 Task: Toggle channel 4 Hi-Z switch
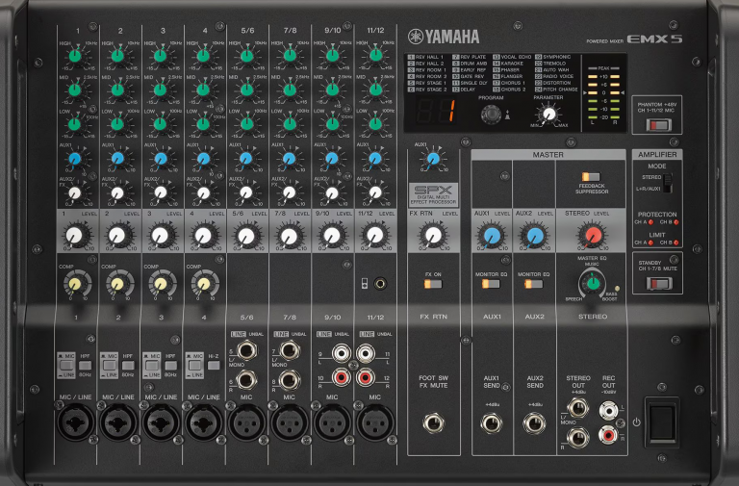(x=214, y=366)
